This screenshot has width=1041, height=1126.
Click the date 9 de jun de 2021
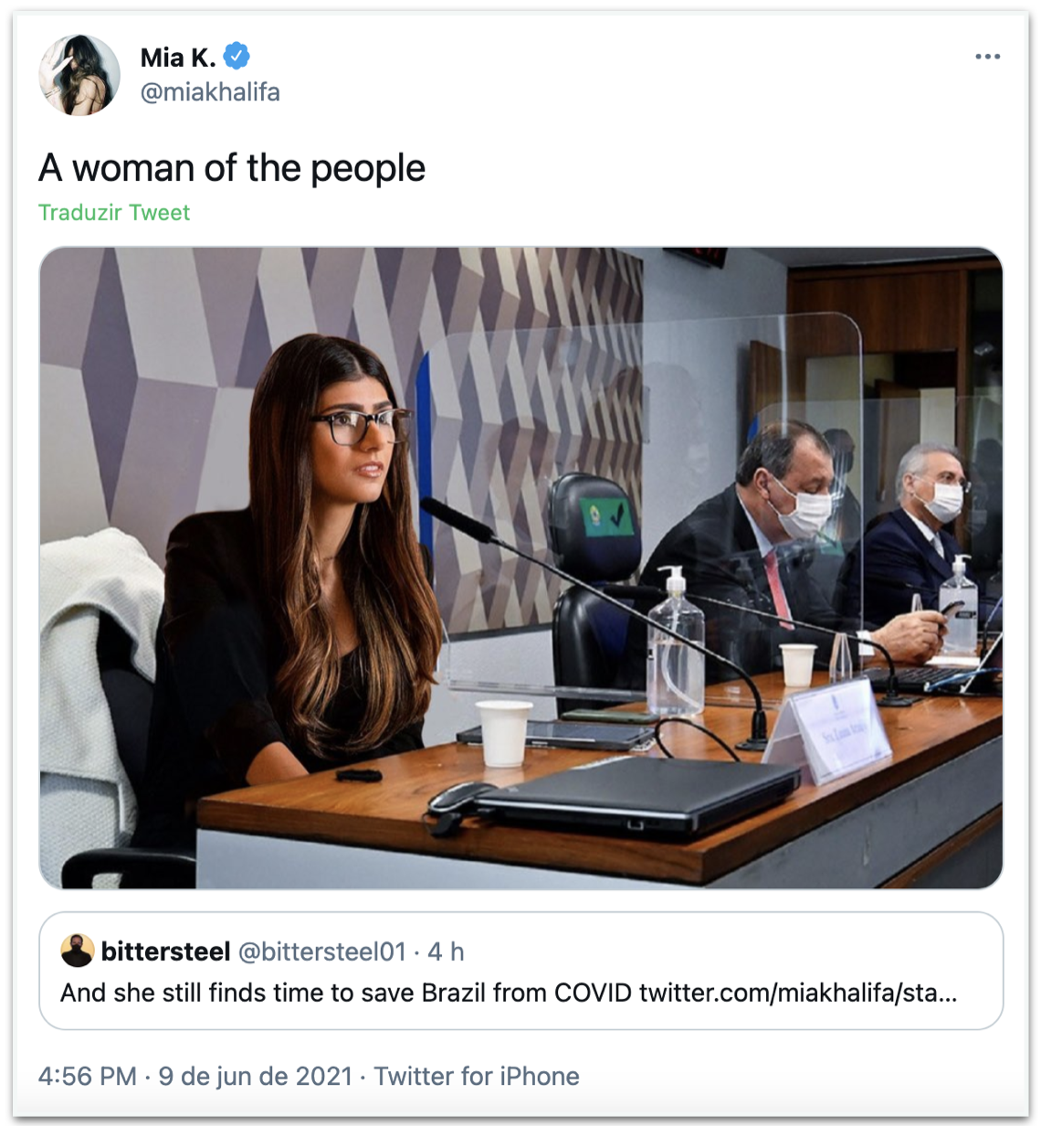click(x=255, y=1077)
